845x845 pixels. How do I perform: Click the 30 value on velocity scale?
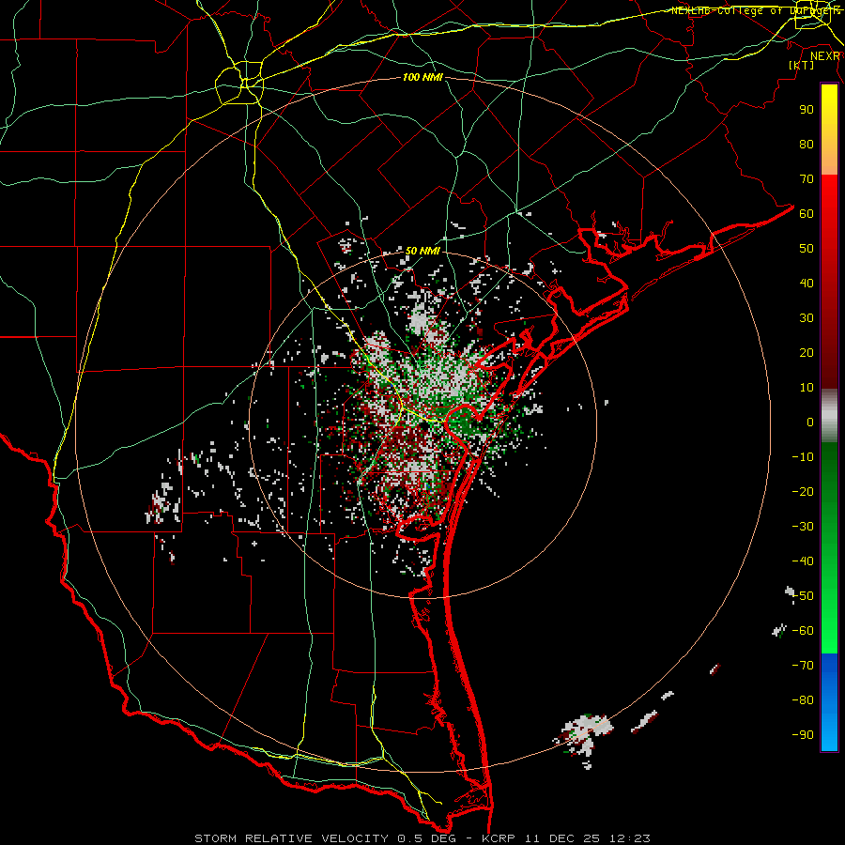807,318
